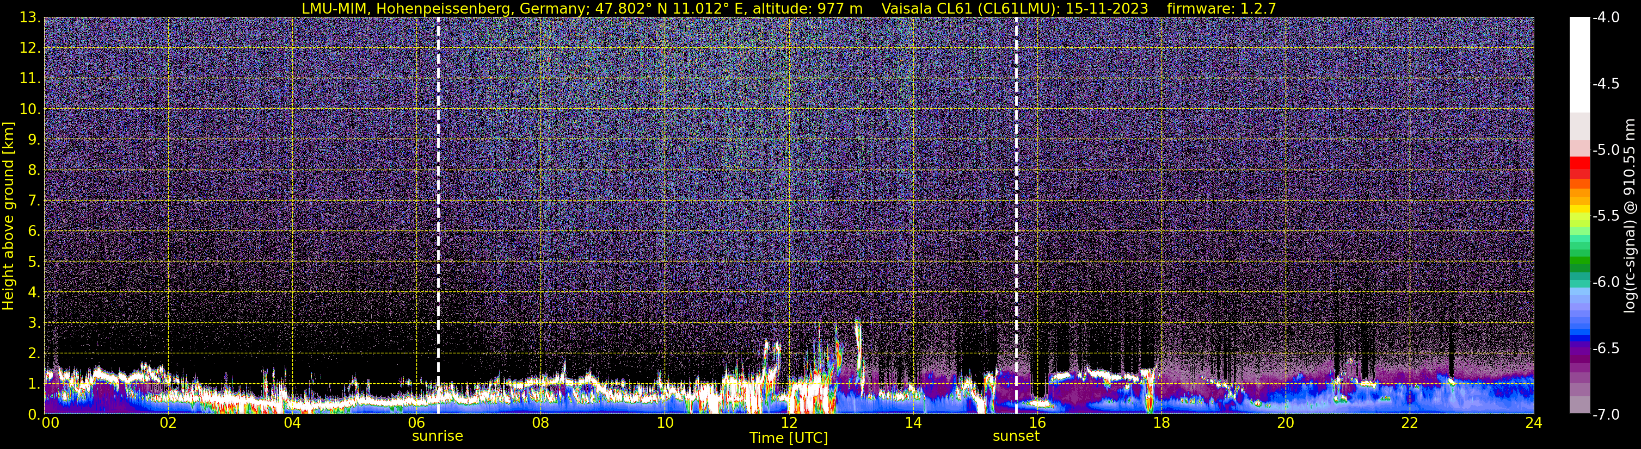The height and width of the screenshot is (449, 1641).
Task: Click height axis tick '8.'
Action: pyautogui.click(x=34, y=171)
